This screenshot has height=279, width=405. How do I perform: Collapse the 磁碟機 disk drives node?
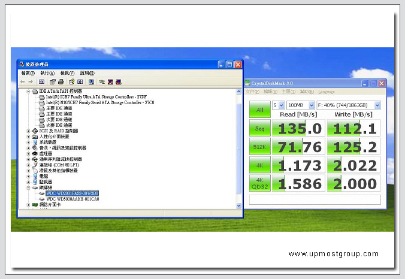(x=28, y=187)
